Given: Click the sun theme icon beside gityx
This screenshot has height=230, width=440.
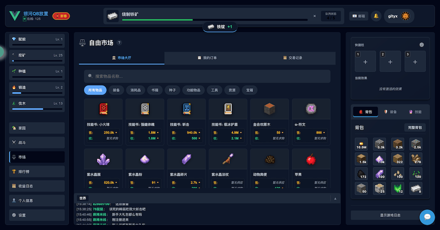Looking at the screenshot, I should (x=405, y=16).
